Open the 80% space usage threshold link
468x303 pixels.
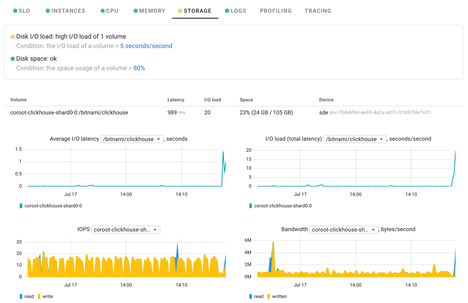[x=139, y=68]
